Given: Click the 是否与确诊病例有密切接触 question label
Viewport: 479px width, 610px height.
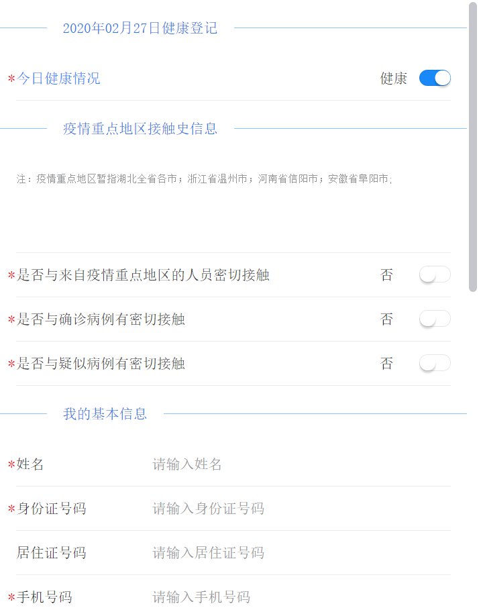Looking at the screenshot, I should (x=101, y=319).
